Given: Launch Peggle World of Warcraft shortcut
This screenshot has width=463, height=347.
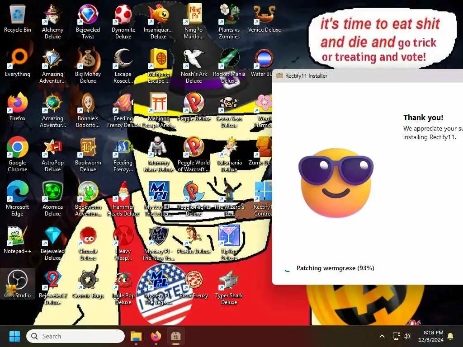Looking at the screenshot, I should pos(194,155).
